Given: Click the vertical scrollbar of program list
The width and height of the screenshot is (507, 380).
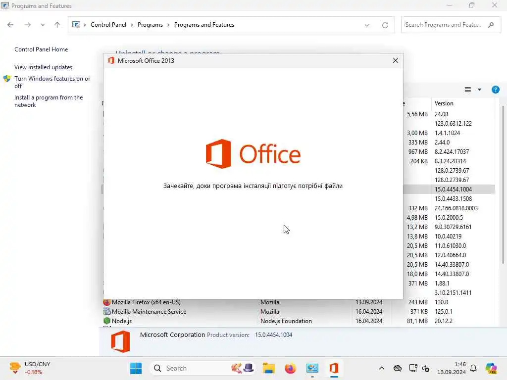Looking at the screenshot, I should tap(503, 184).
